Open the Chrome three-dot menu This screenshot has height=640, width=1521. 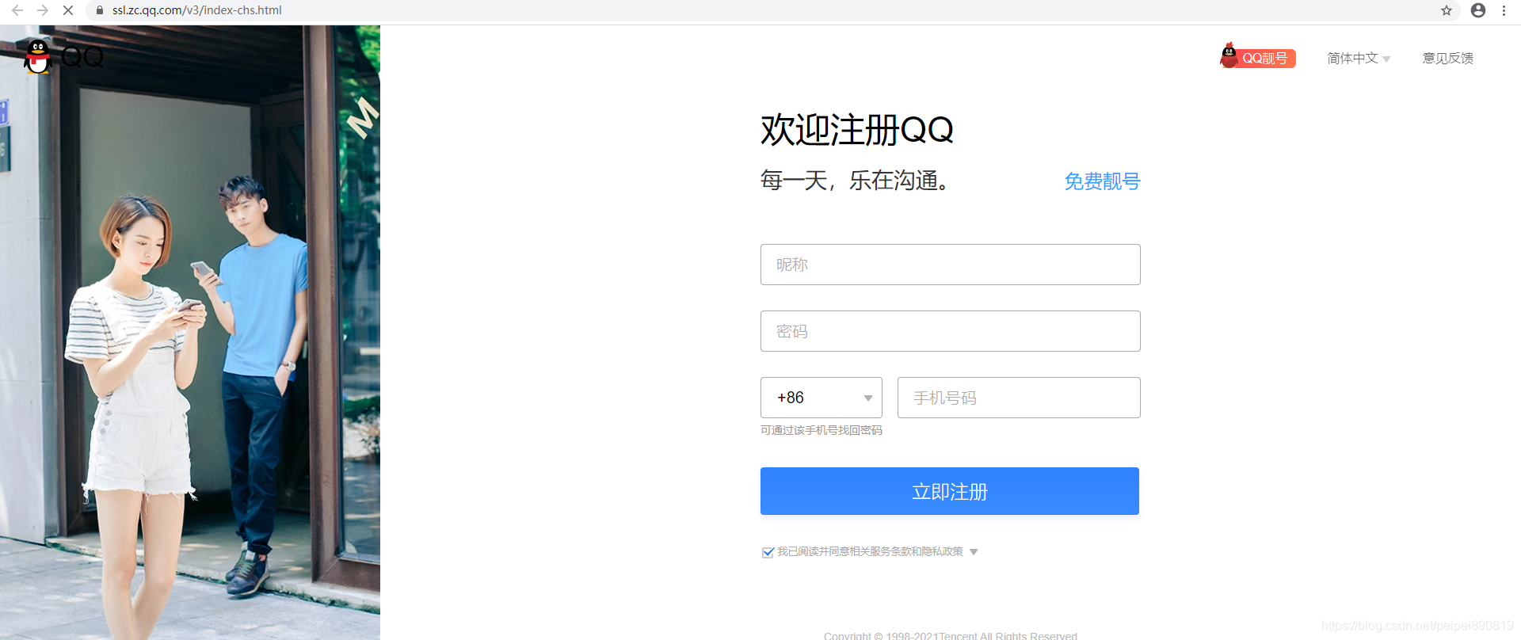point(1504,10)
